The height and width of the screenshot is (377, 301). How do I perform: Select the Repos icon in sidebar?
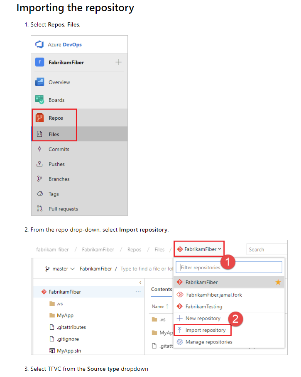(39, 118)
